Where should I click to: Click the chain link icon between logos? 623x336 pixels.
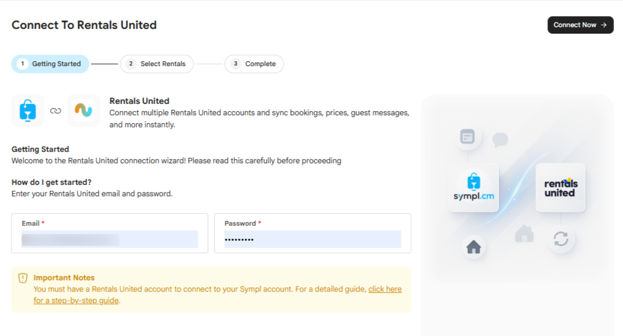click(56, 110)
